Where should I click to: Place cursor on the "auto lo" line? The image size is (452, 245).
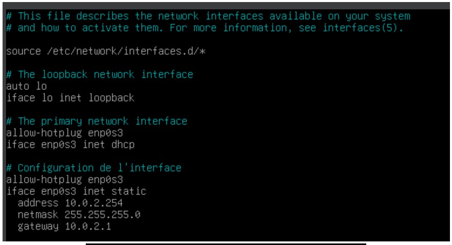[x=26, y=86]
